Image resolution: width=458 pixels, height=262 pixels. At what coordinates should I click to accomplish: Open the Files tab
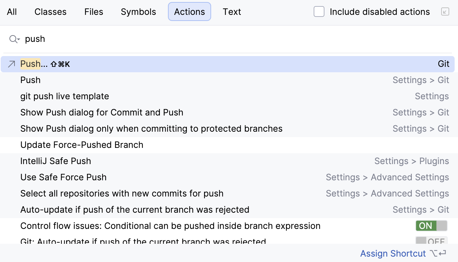(x=93, y=11)
